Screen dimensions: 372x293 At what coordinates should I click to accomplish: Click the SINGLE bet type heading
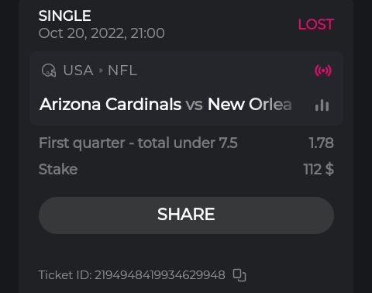(65, 16)
